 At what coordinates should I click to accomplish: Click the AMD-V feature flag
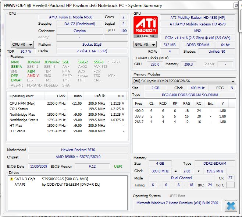click(x=33, y=76)
